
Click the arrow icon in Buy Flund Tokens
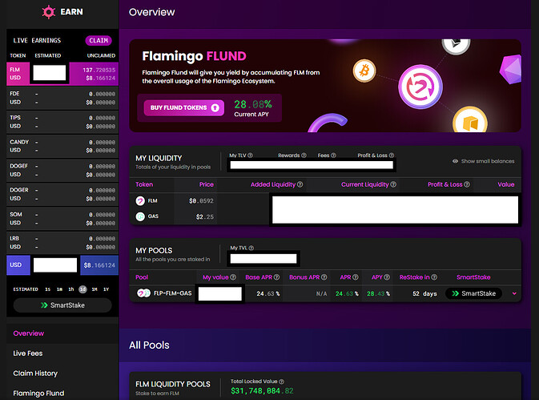click(x=215, y=107)
